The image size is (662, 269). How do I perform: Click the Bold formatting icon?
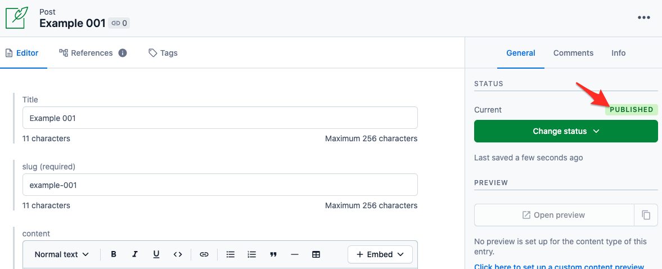[114, 254]
